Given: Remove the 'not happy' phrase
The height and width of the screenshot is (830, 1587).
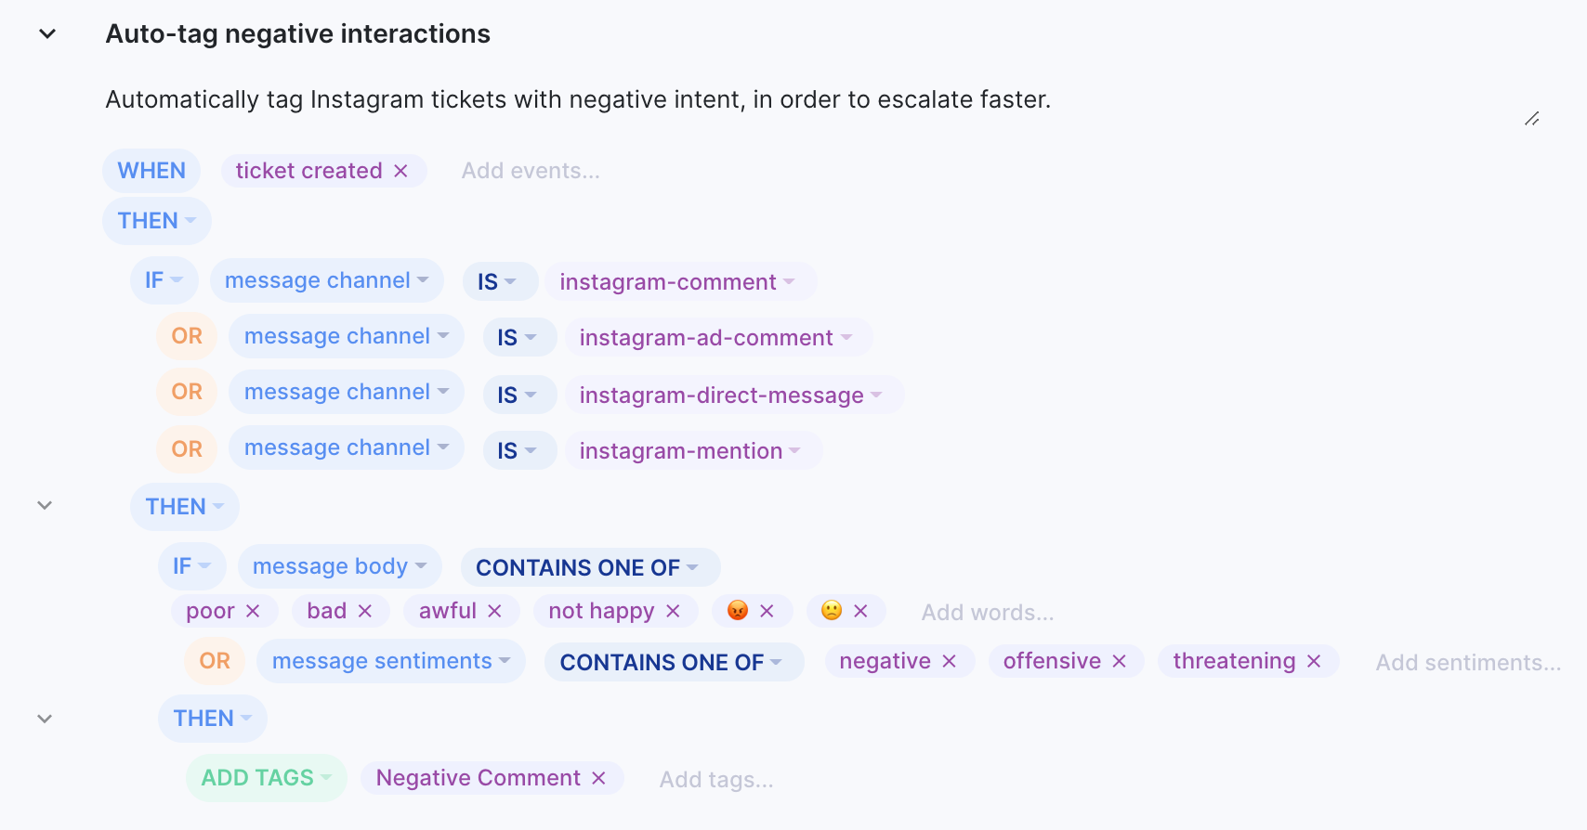Looking at the screenshot, I should point(673,611).
